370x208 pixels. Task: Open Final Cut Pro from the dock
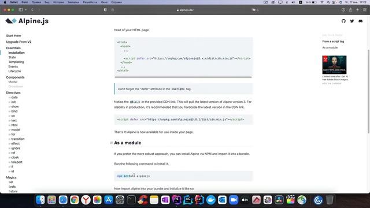click(290, 200)
